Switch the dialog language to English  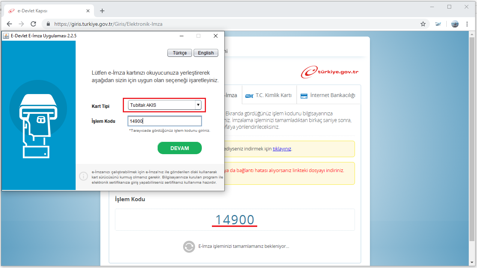coord(206,53)
